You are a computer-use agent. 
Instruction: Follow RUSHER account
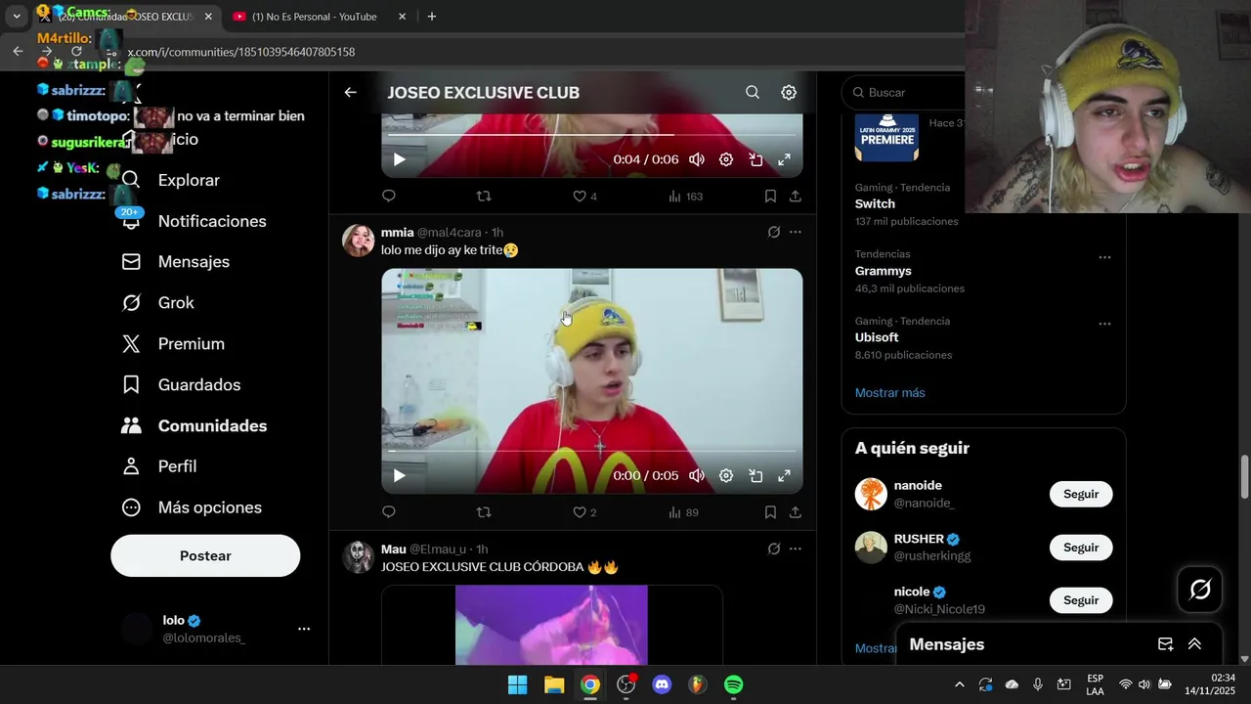[x=1081, y=548]
